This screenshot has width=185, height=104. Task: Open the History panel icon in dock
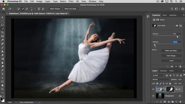pos(148,16)
